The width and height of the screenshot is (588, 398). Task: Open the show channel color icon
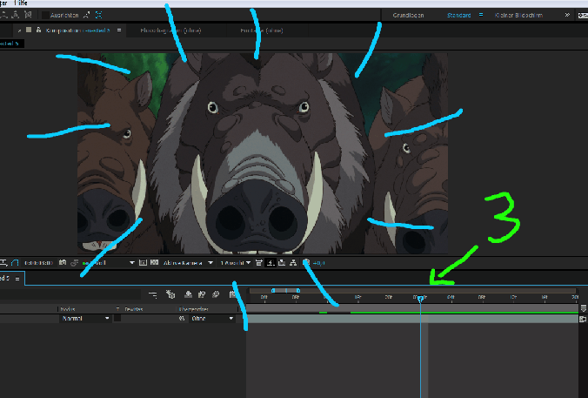[x=85, y=263]
